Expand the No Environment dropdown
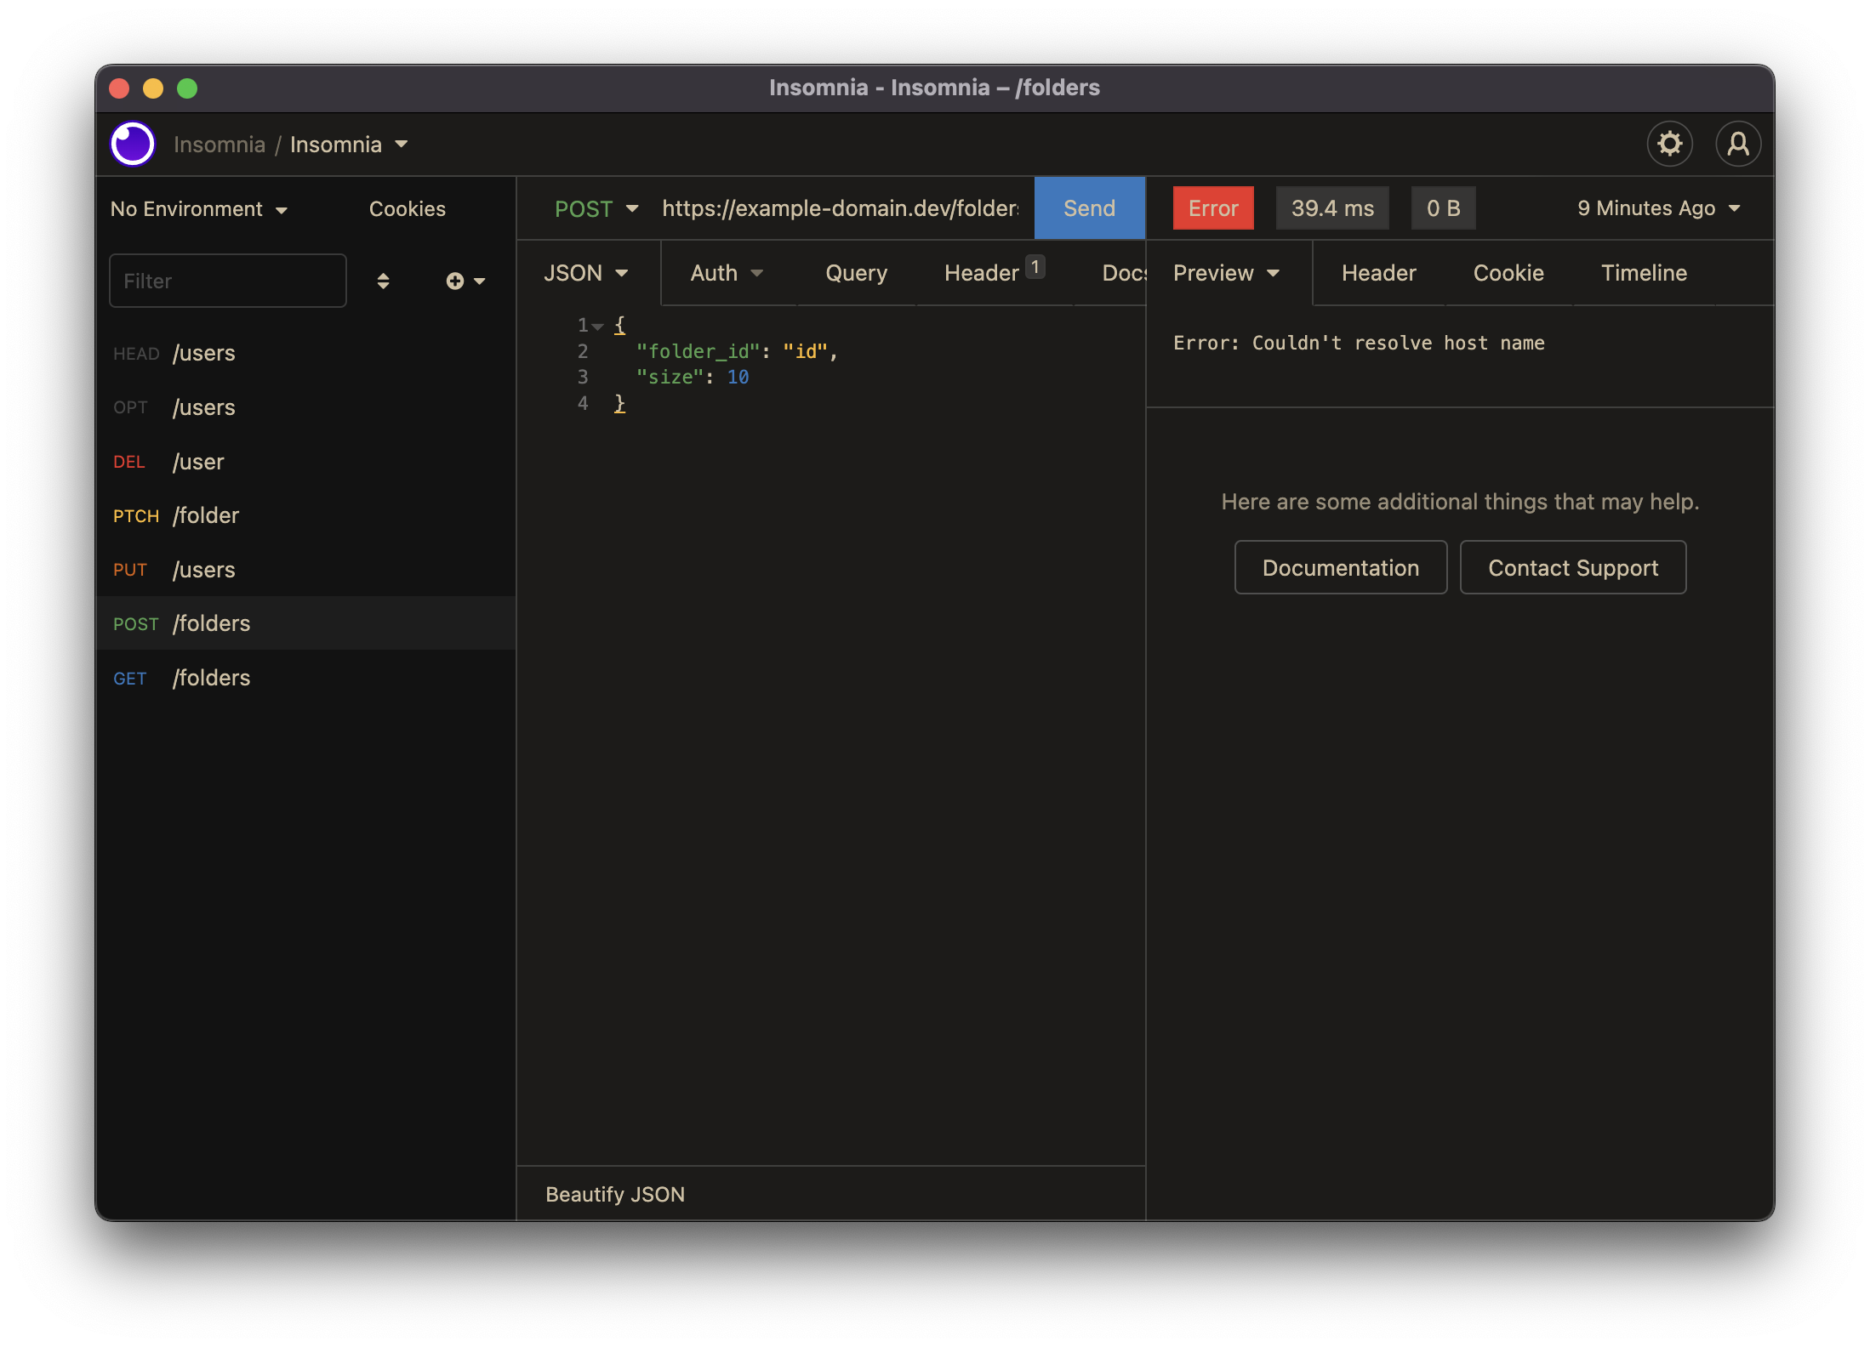Screen dimensions: 1870x1347 (199, 209)
